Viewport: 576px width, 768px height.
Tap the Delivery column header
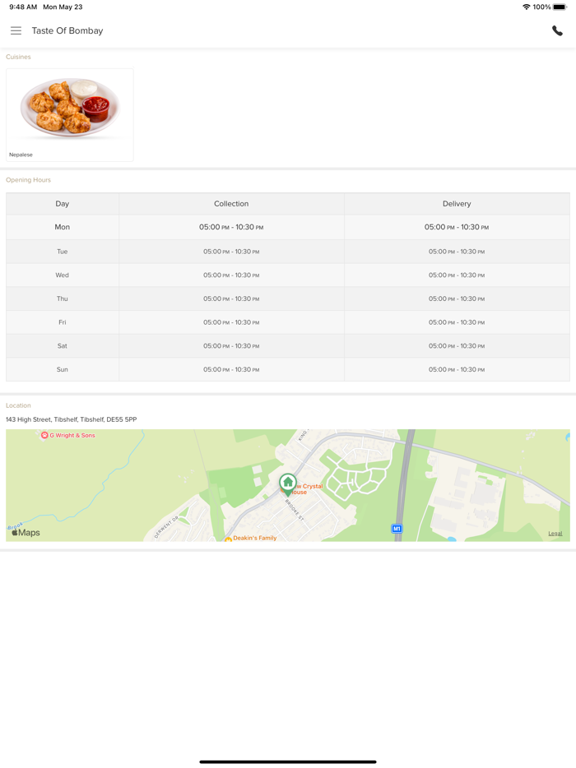(457, 204)
